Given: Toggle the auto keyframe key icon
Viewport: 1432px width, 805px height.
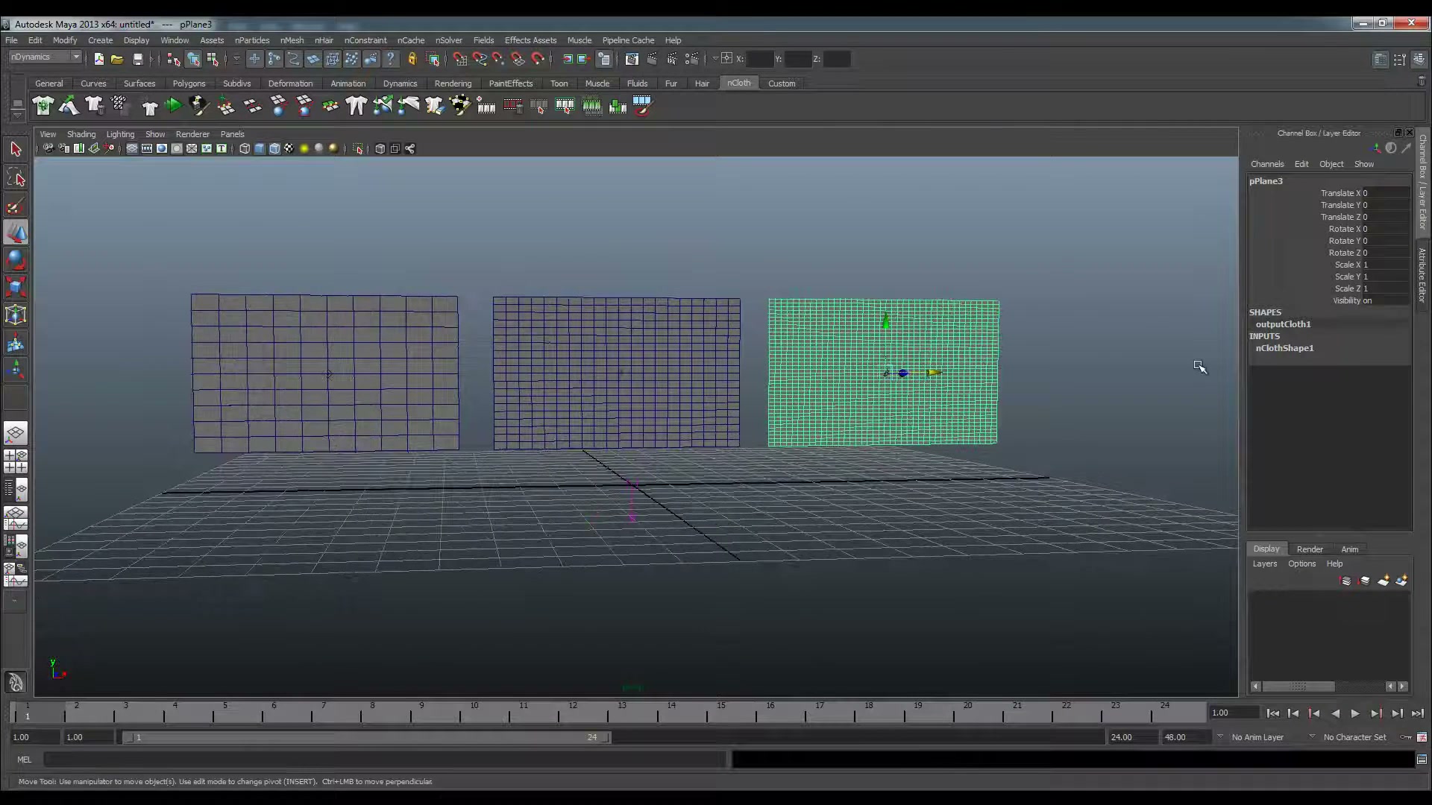Looking at the screenshot, I should [1406, 737].
